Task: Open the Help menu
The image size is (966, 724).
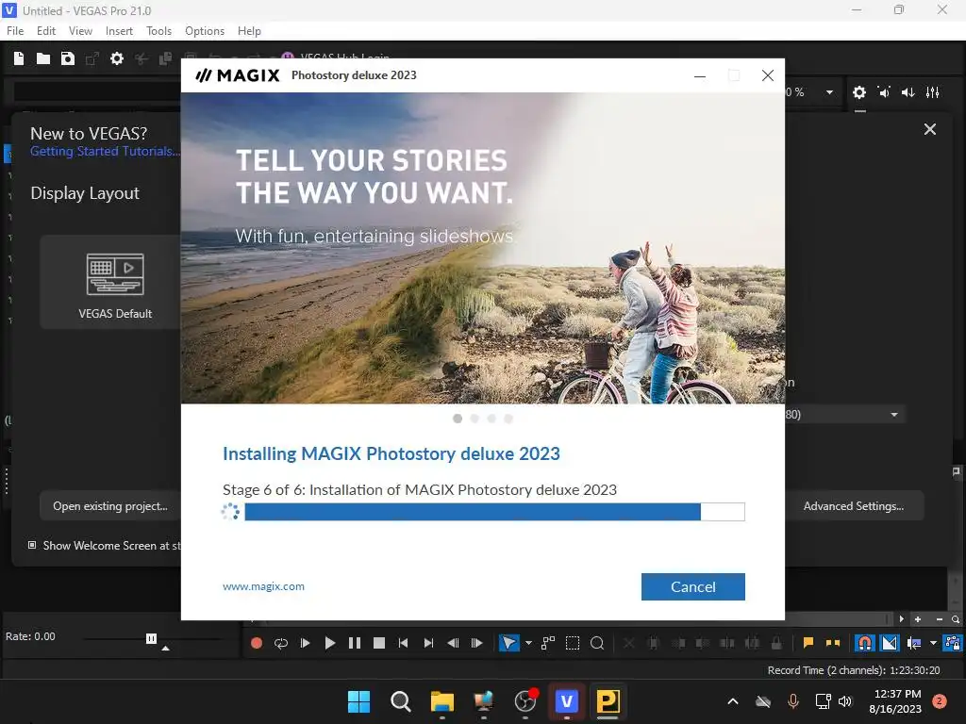Action: click(249, 31)
